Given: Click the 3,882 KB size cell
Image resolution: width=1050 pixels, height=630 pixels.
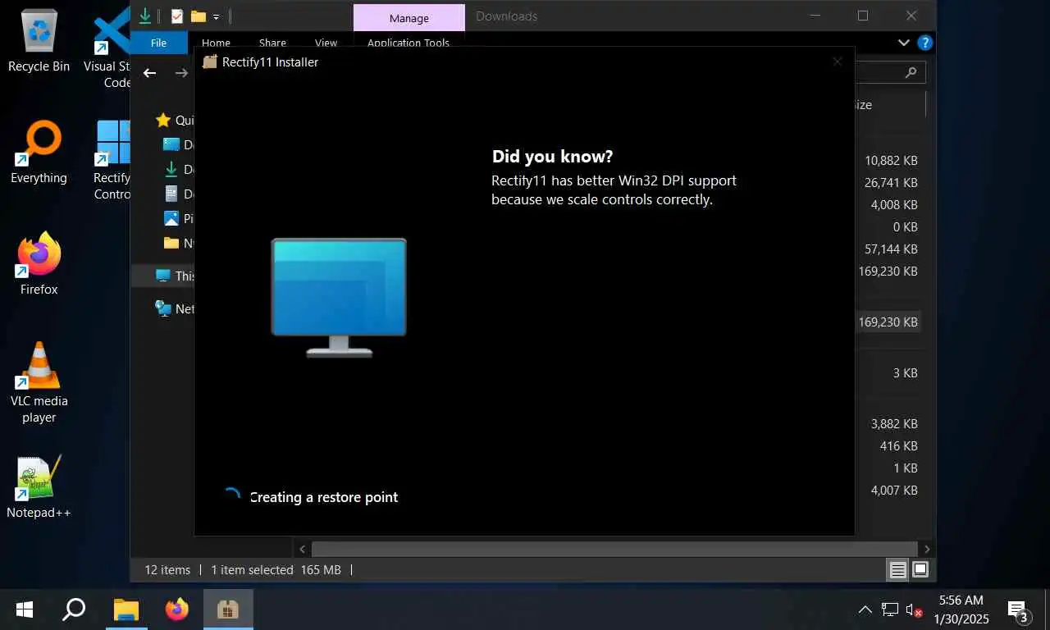Looking at the screenshot, I should coord(894,424).
